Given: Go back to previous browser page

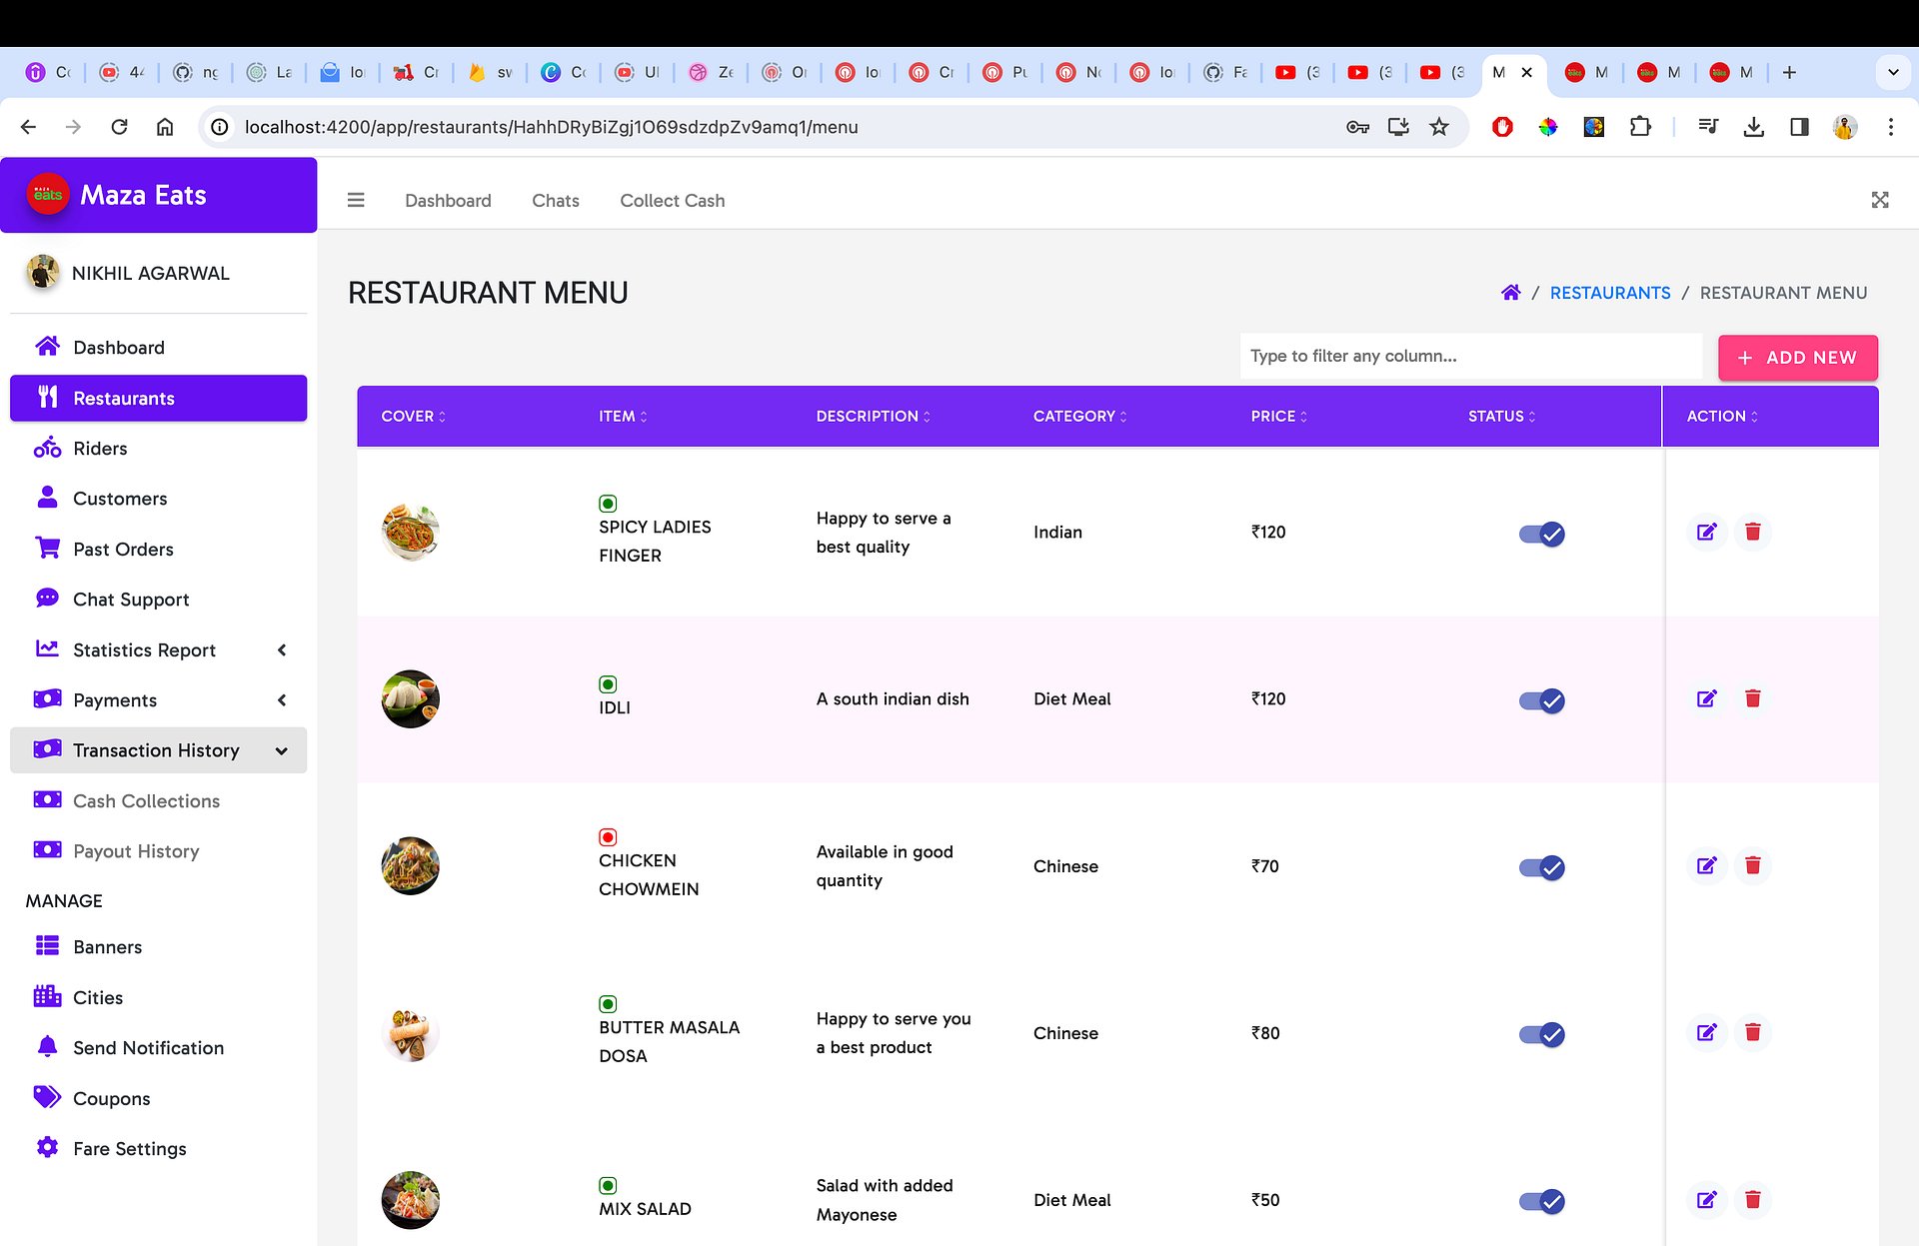Looking at the screenshot, I should [28, 127].
